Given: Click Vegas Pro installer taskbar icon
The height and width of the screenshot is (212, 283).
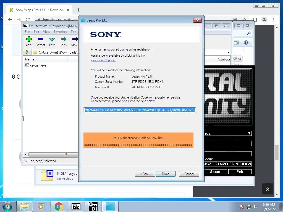Looking at the screenshot, I should (110, 206).
